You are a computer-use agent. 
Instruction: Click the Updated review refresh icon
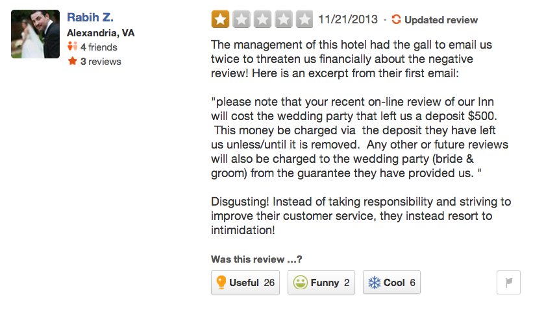396,19
